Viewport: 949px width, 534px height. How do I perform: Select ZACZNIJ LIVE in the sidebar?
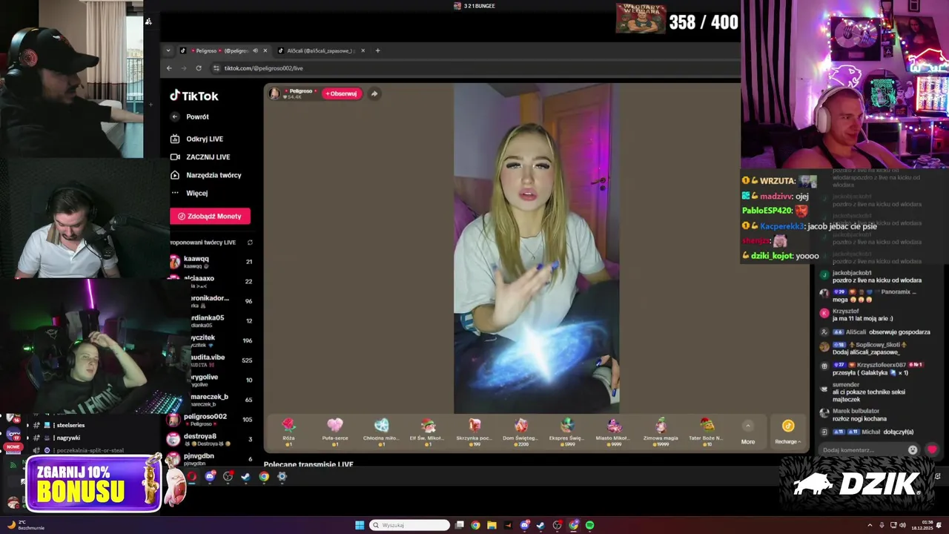(200, 157)
